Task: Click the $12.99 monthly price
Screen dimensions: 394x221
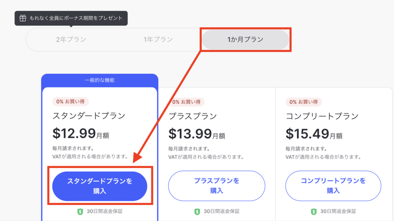Action: tap(81, 133)
